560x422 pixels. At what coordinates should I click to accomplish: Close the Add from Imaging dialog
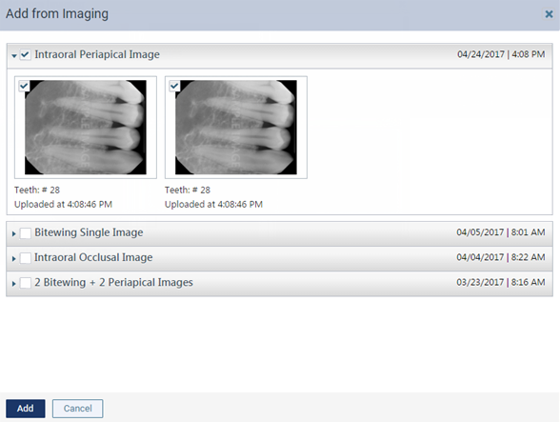[x=549, y=14]
